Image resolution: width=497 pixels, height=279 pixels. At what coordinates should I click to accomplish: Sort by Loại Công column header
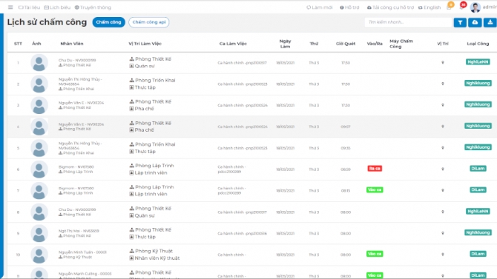coord(478,44)
